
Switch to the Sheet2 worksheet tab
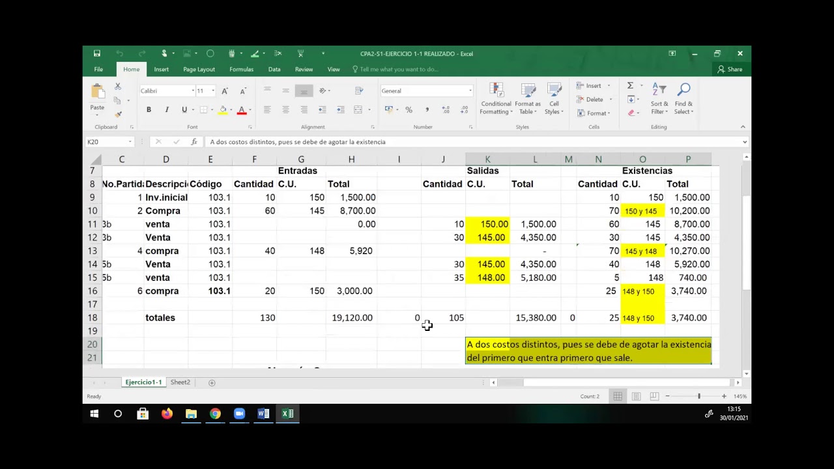point(180,382)
